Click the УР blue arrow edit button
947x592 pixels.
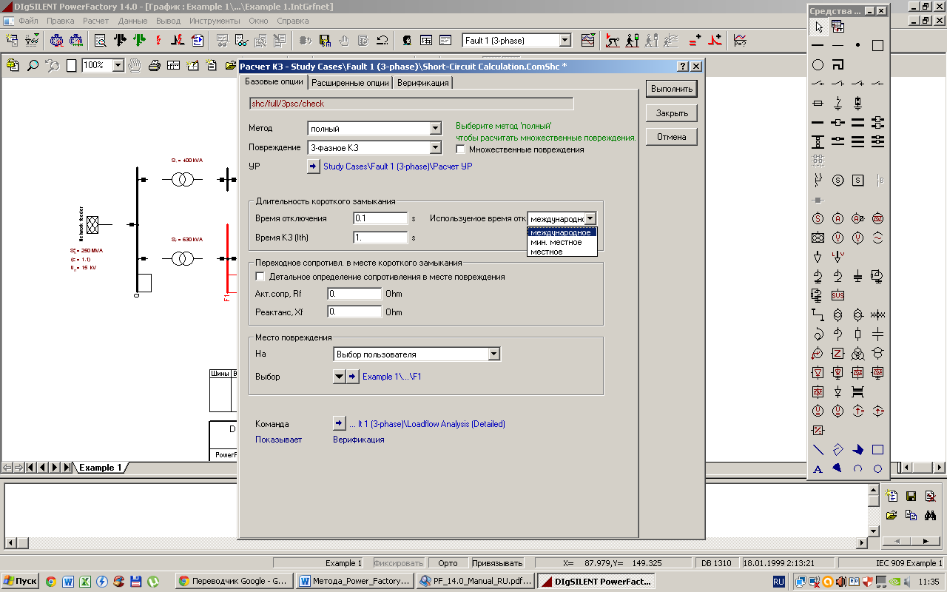click(313, 166)
